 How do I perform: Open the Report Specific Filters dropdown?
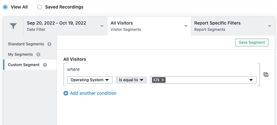point(233,26)
